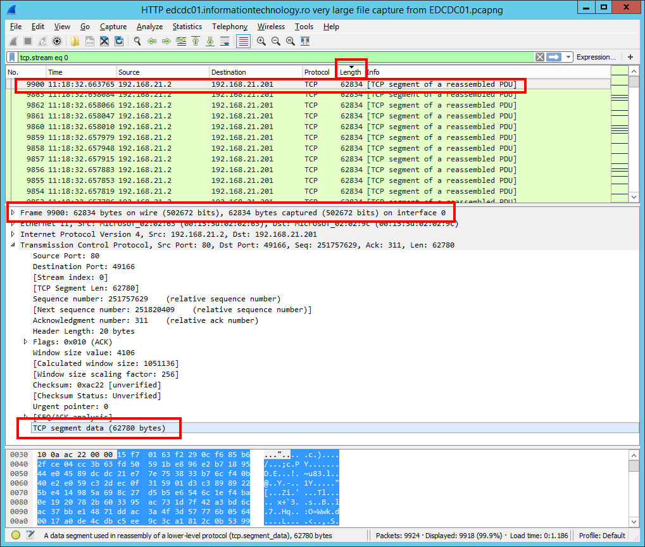Viewport: 645px width, 547px height.
Task: Open the Capture menu
Action: coord(113,27)
